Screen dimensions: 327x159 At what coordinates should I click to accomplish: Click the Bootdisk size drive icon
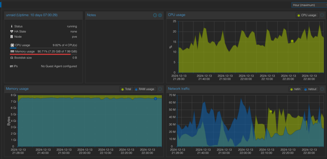(12, 58)
